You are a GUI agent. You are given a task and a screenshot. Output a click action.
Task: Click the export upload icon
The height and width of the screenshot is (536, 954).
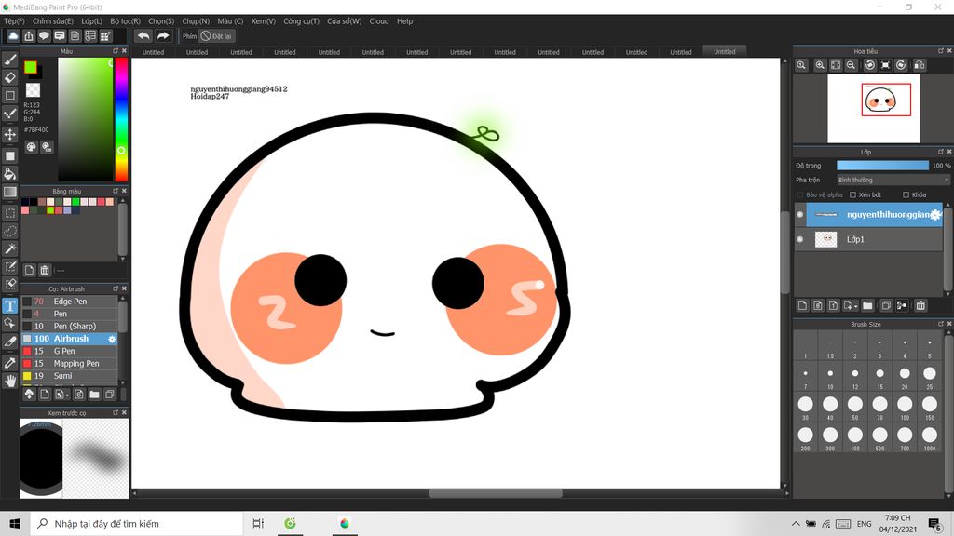[29, 36]
